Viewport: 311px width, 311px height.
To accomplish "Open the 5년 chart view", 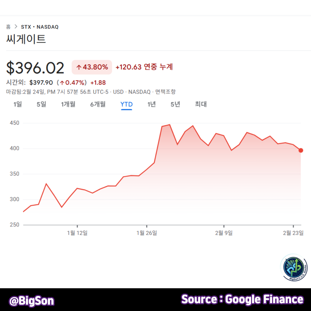I will (x=175, y=105).
